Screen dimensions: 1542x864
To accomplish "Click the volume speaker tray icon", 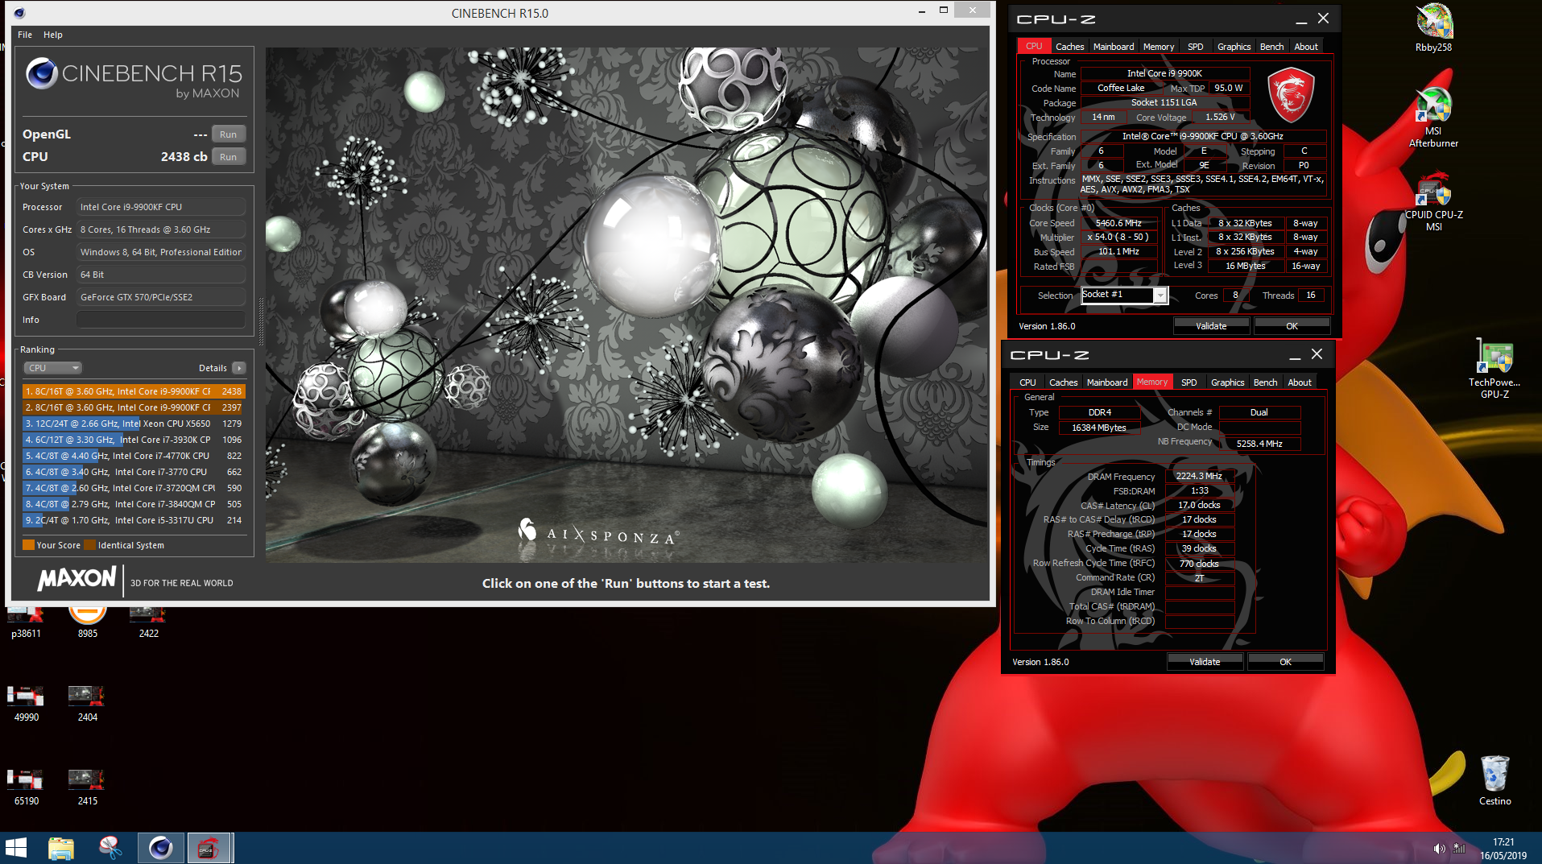I will pos(1439,848).
